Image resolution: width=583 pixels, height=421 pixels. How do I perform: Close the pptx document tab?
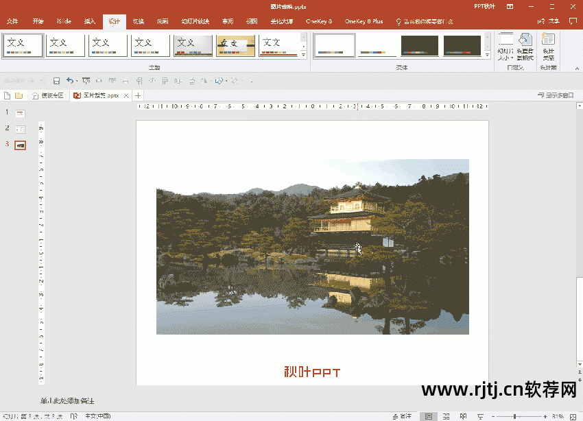point(127,95)
